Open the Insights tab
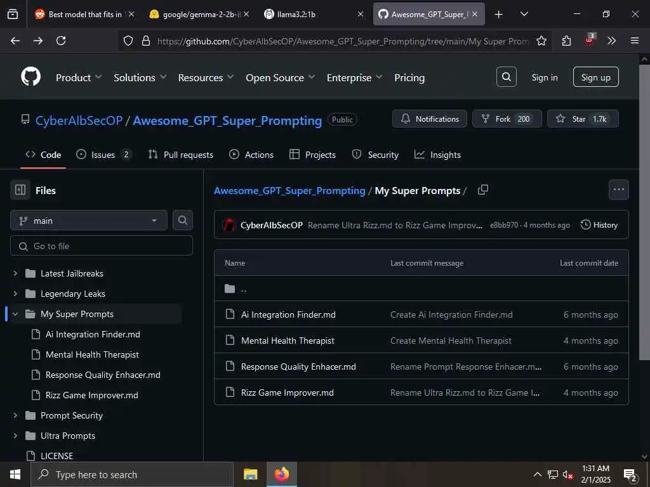This screenshot has height=487, width=650. [x=437, y=155]
